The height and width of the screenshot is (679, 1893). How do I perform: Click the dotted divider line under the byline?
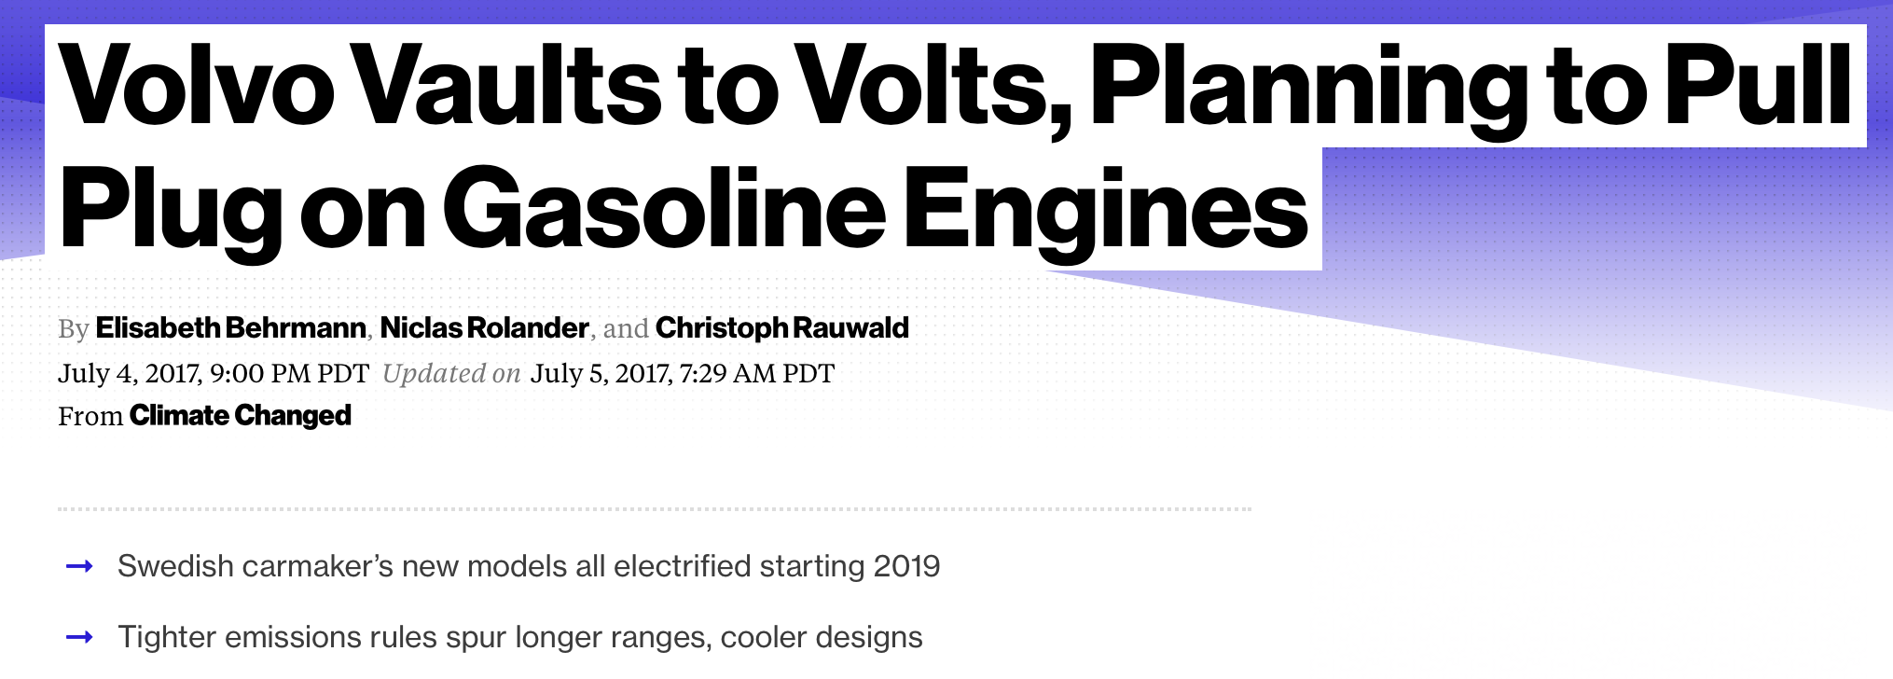653,509
